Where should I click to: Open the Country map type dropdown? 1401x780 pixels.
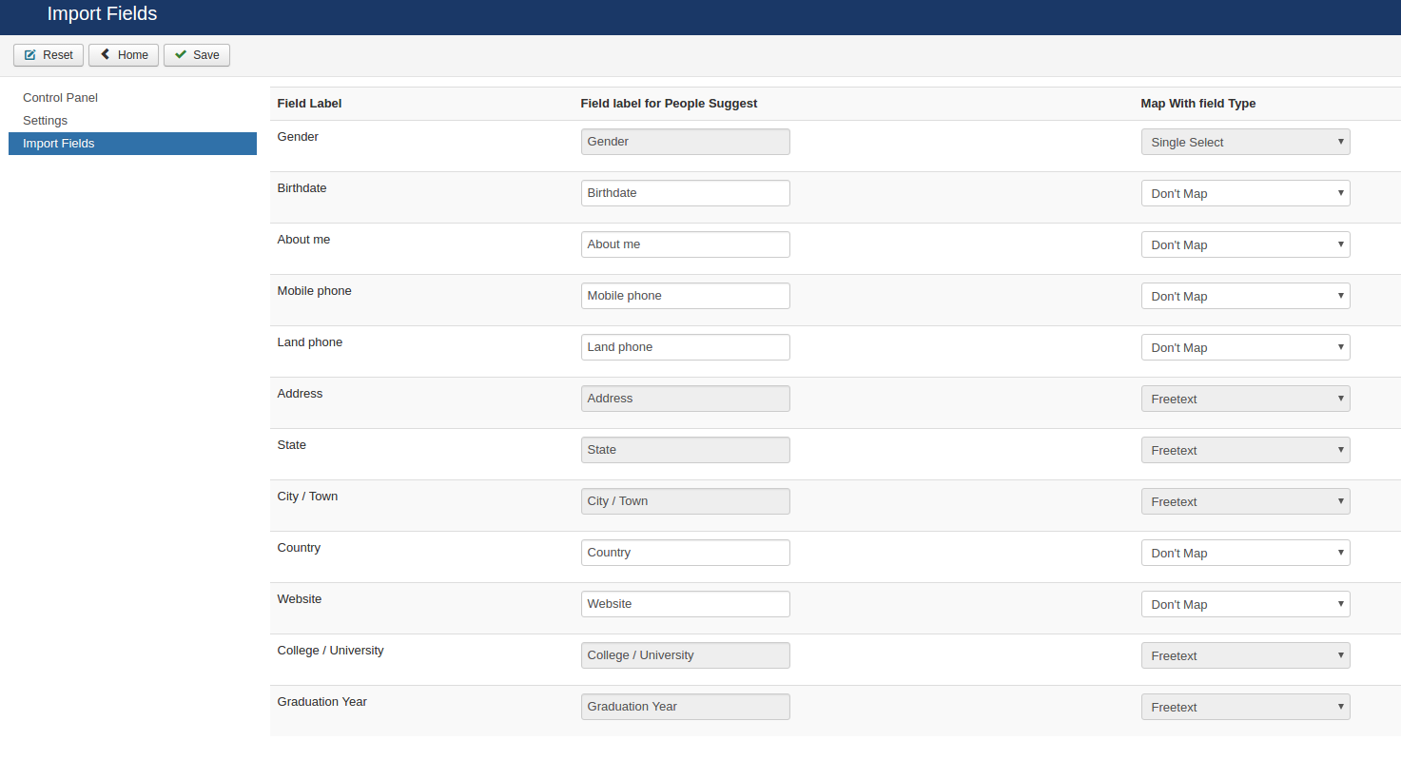coord(1245,553)
